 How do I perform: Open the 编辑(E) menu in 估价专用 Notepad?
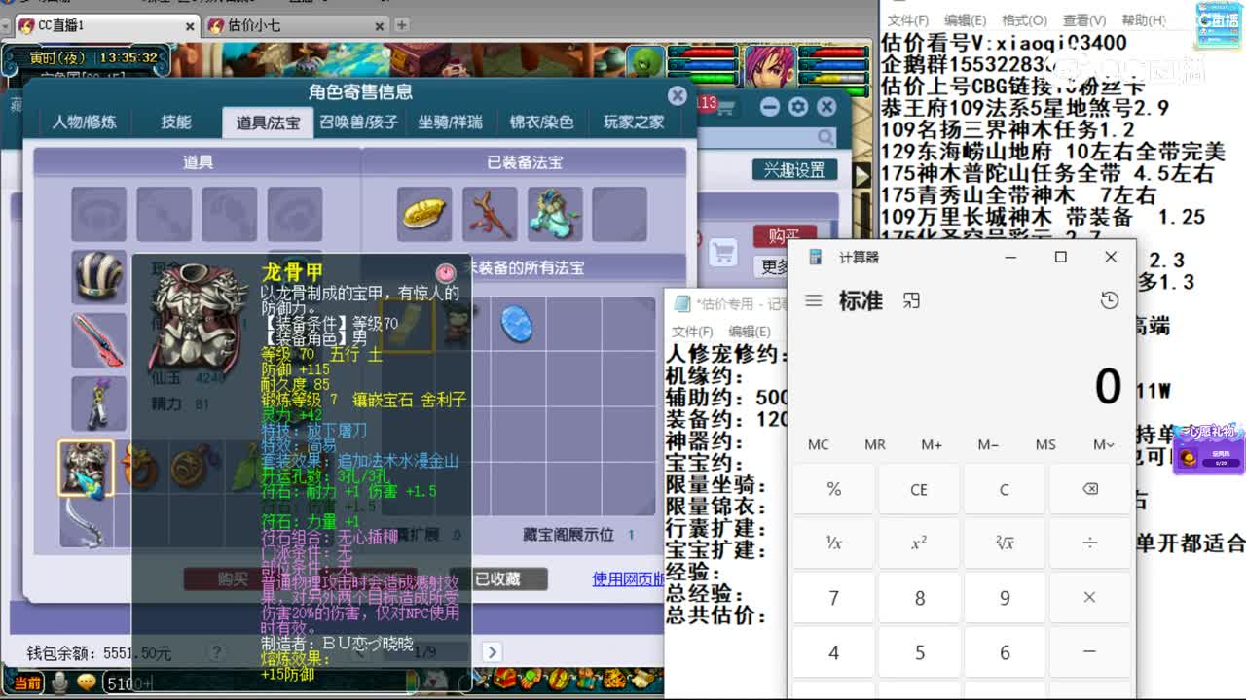[x=750, y=332]
